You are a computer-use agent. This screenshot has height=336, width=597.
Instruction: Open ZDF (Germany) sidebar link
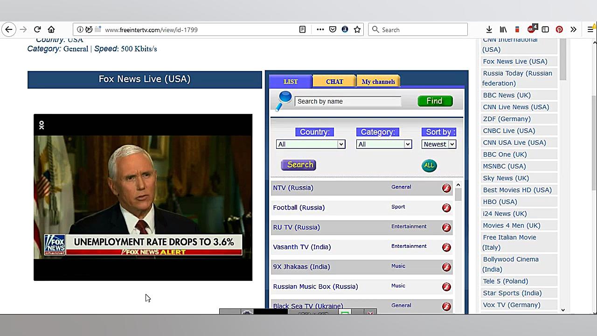point(507,119)
